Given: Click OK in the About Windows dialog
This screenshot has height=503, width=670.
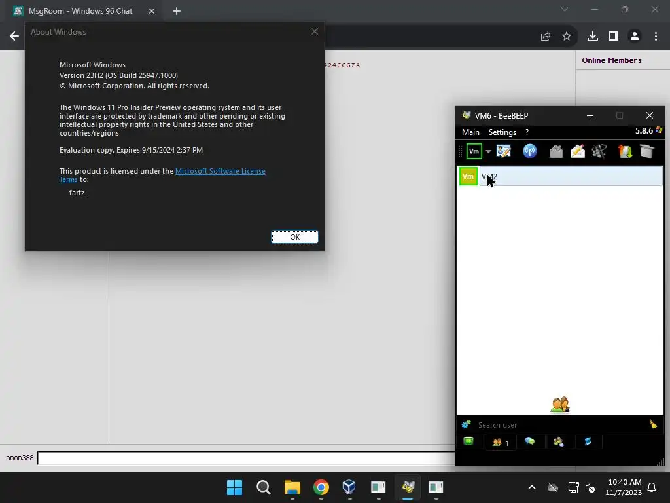Looking at the screenshot, I should [294, 236].
